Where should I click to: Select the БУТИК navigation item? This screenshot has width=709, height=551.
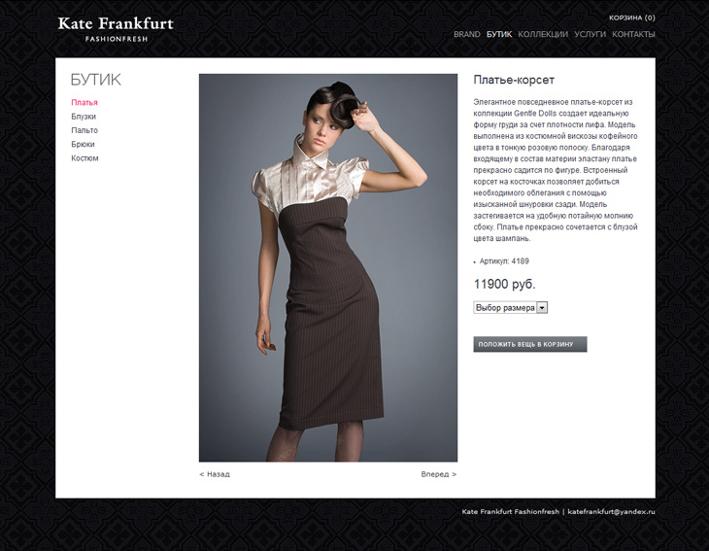point(499,34)
